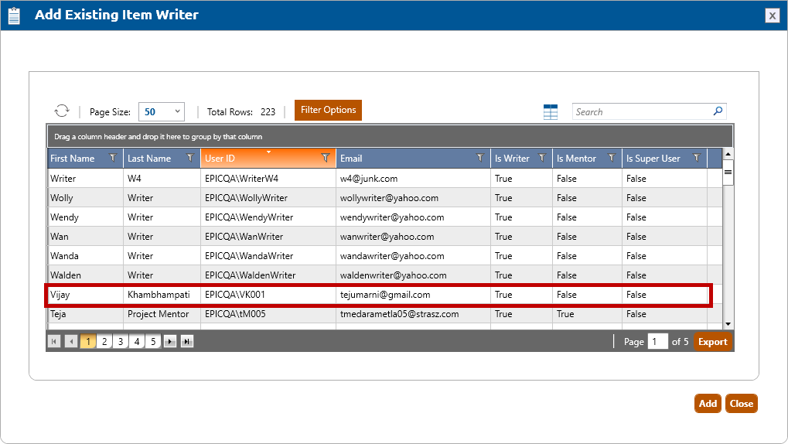The image size is (788, 444).
Task: Go to the last page of results
Action: click(x=187, y=341)
